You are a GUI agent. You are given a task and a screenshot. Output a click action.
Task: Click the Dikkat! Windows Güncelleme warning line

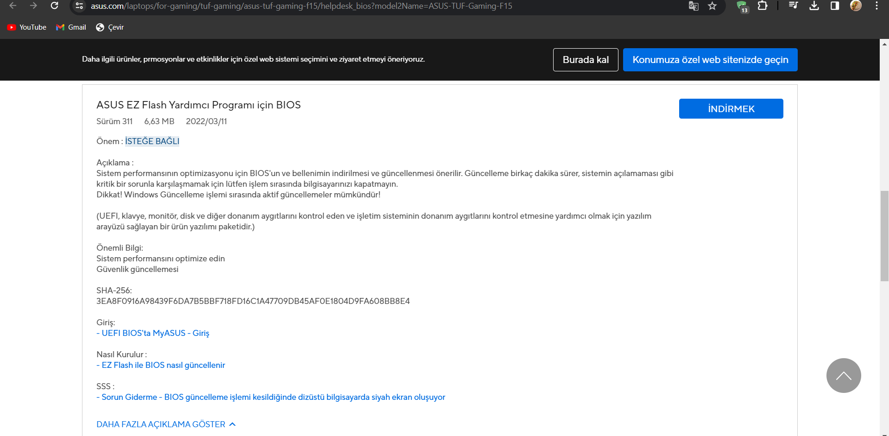(238, 195)
